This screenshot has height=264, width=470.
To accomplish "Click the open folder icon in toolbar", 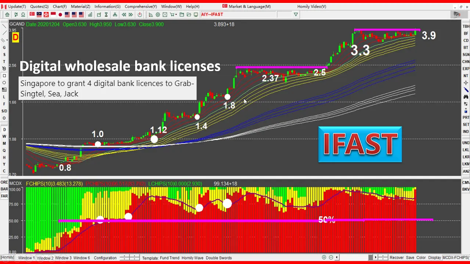I will tap(189, 15).
